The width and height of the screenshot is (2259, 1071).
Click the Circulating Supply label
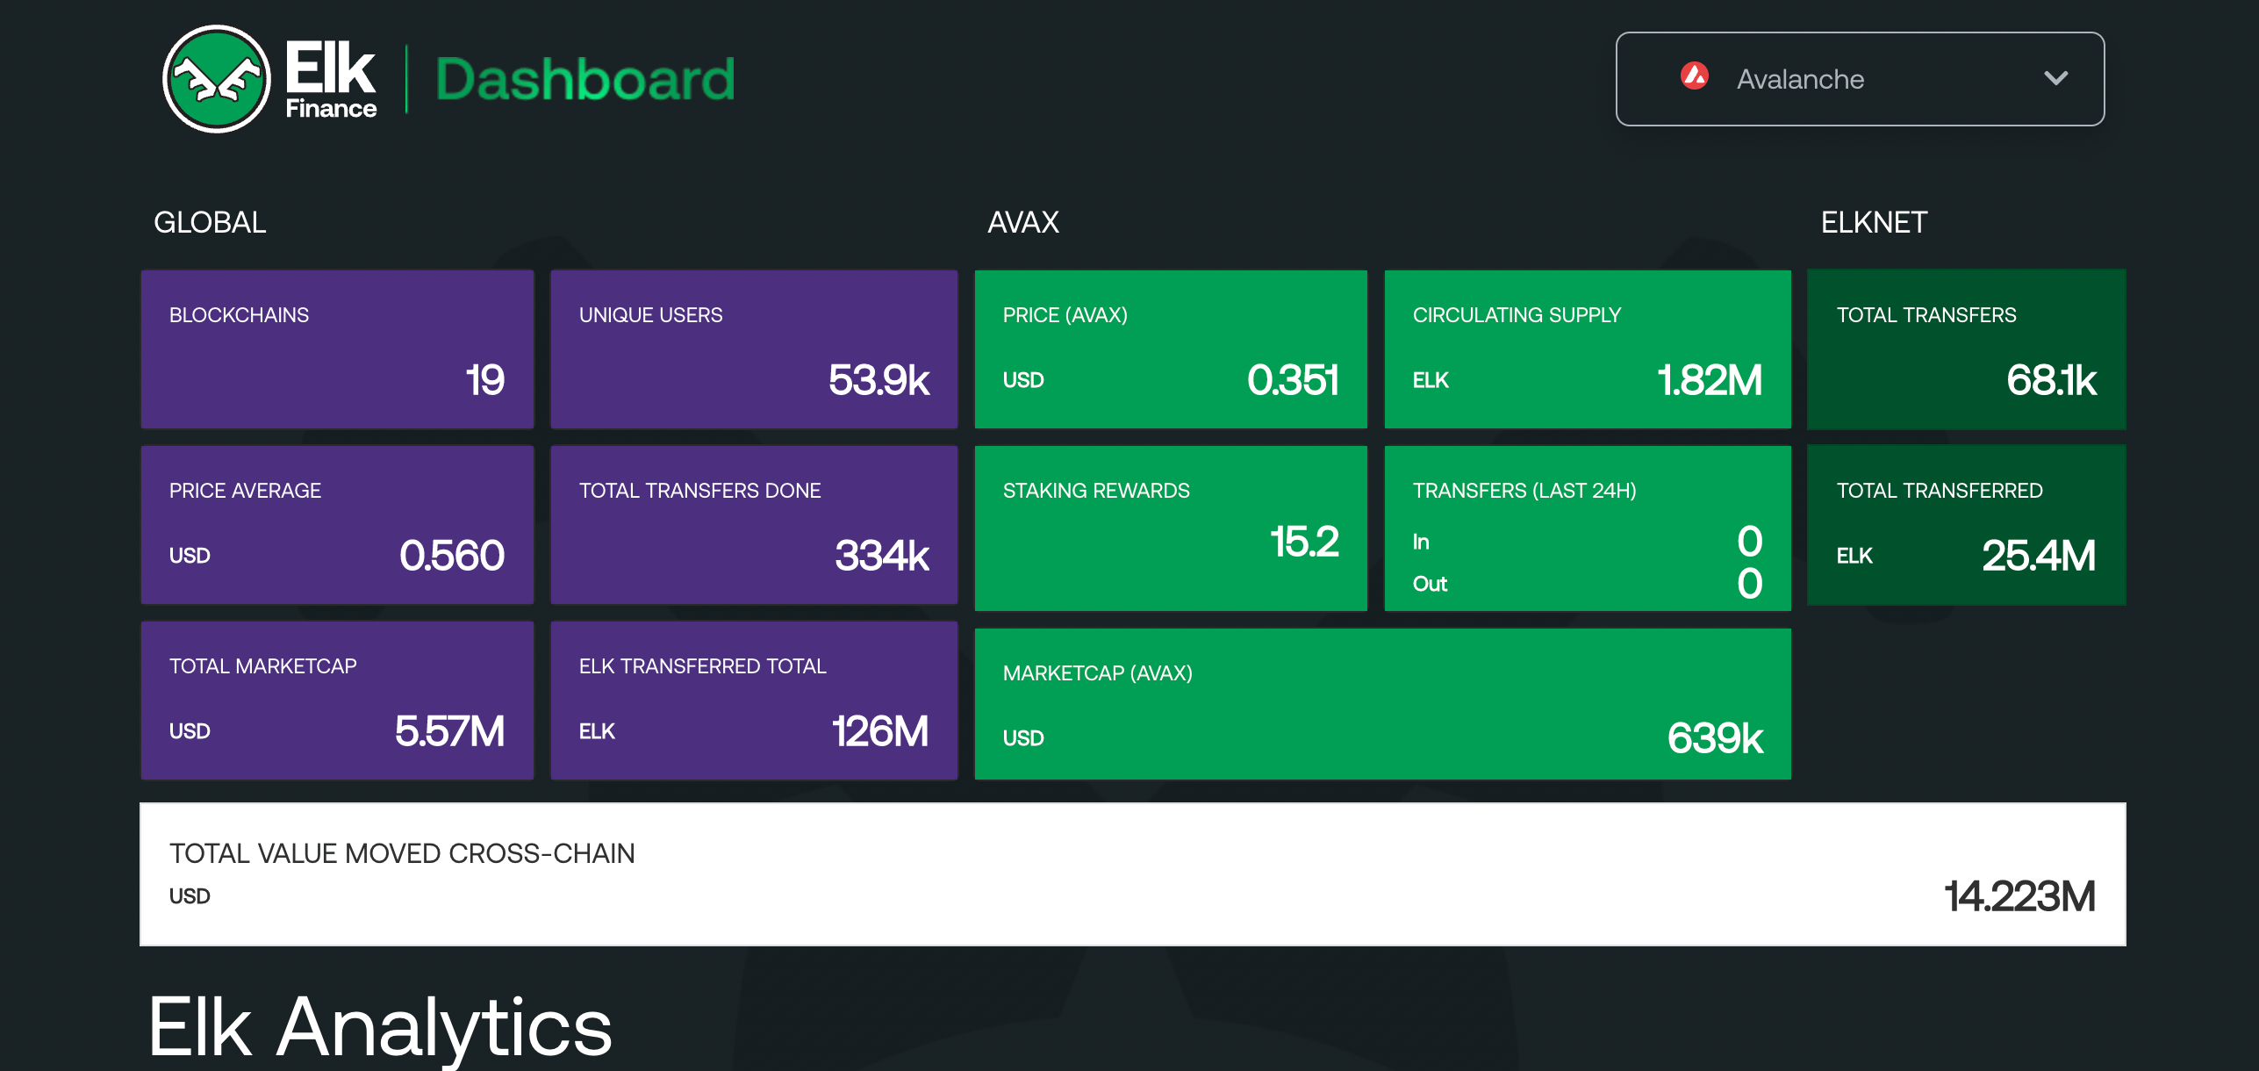pos(1517,315)
